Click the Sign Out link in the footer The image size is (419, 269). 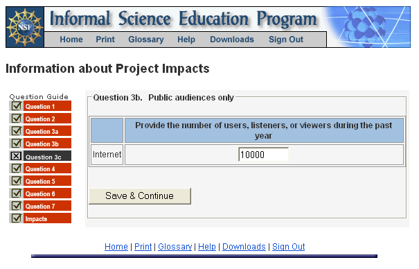coord(288,247)
